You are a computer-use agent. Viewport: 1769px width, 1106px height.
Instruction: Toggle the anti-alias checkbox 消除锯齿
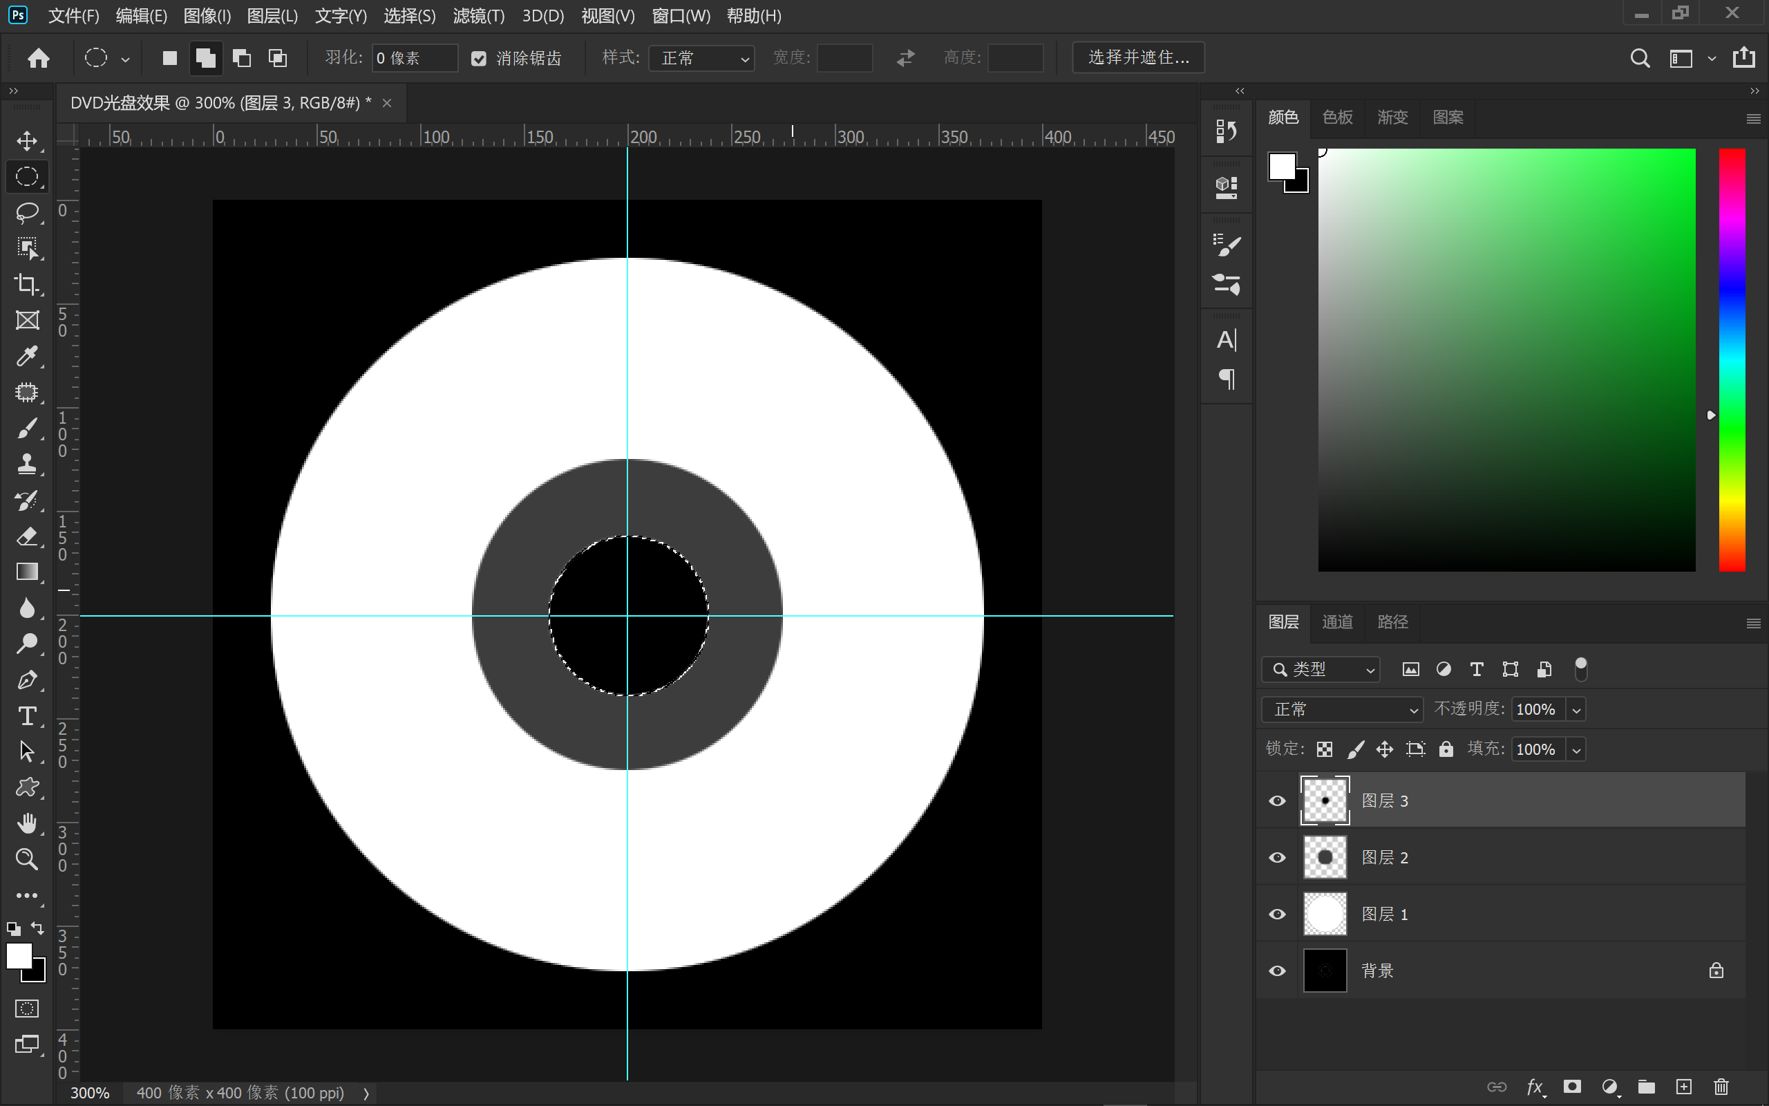tap(479, 59)
